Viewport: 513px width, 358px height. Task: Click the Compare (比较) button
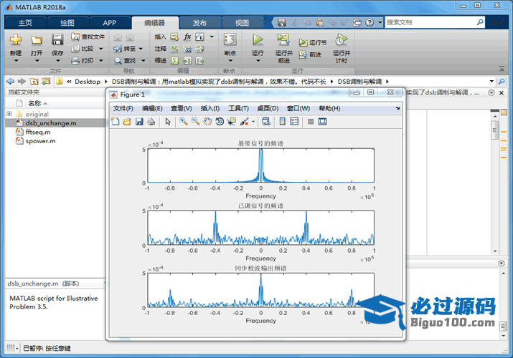tap(83, 49)
